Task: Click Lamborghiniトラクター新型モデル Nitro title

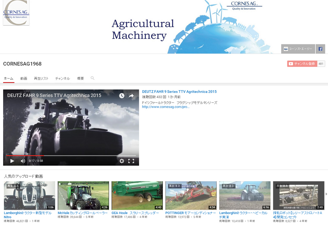Action: pyautogui.click(x=28, y=215)
